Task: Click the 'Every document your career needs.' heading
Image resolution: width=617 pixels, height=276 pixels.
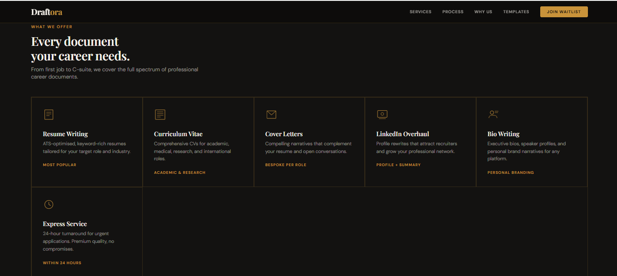Action: 80,49
